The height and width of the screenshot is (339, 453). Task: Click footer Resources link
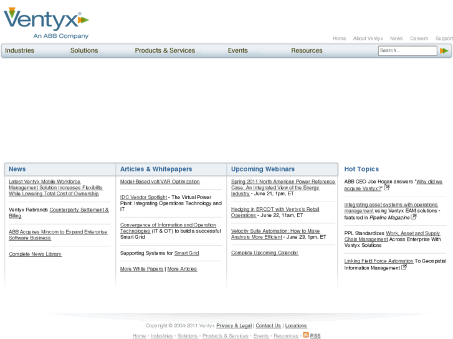click(x=286, y=336)
